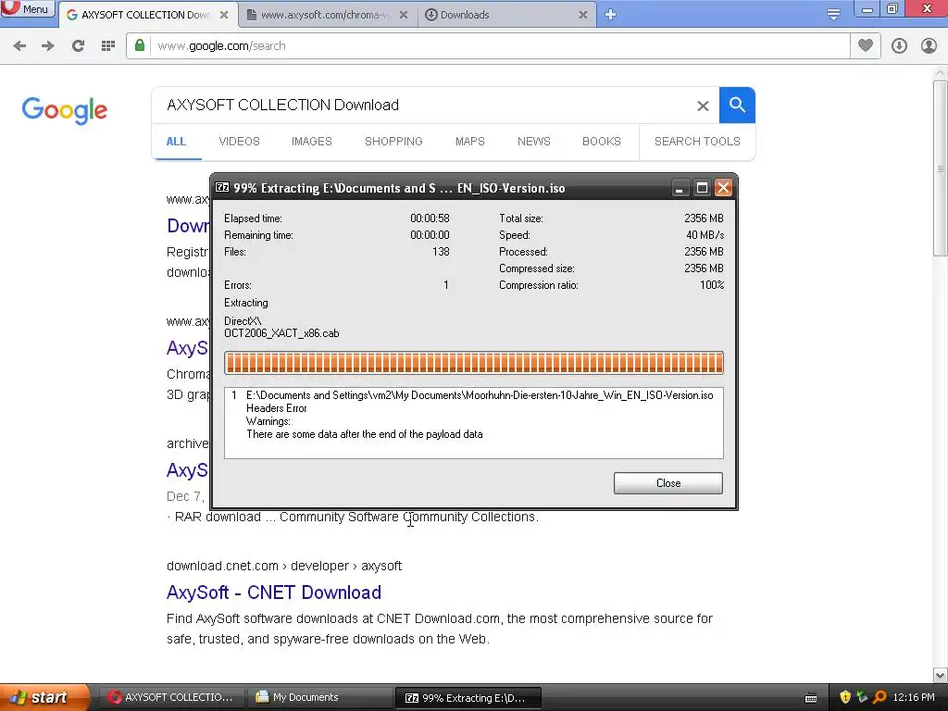Bookmark the page with the heart icon

[x=866, y=45]
